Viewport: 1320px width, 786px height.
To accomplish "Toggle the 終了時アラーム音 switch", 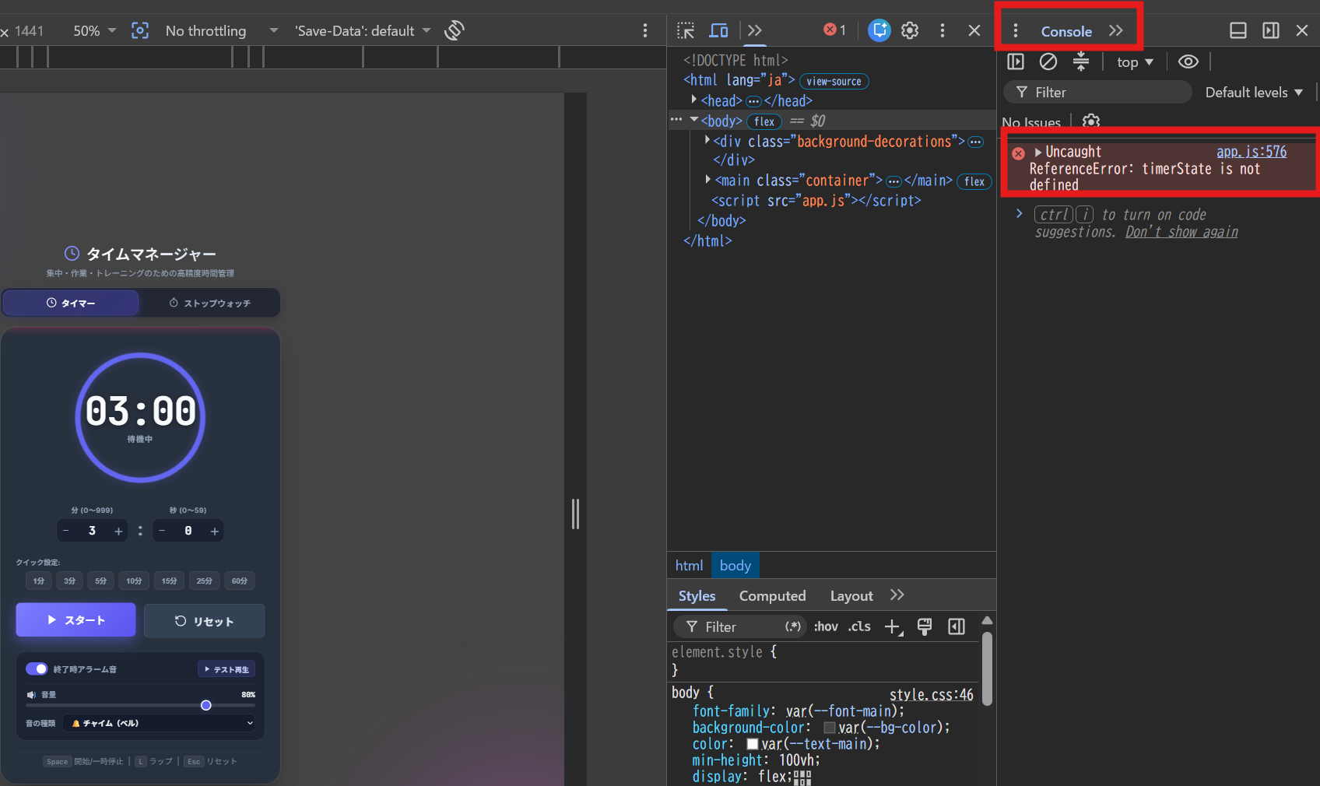I will pyautogui.click(x=37, y=669).
